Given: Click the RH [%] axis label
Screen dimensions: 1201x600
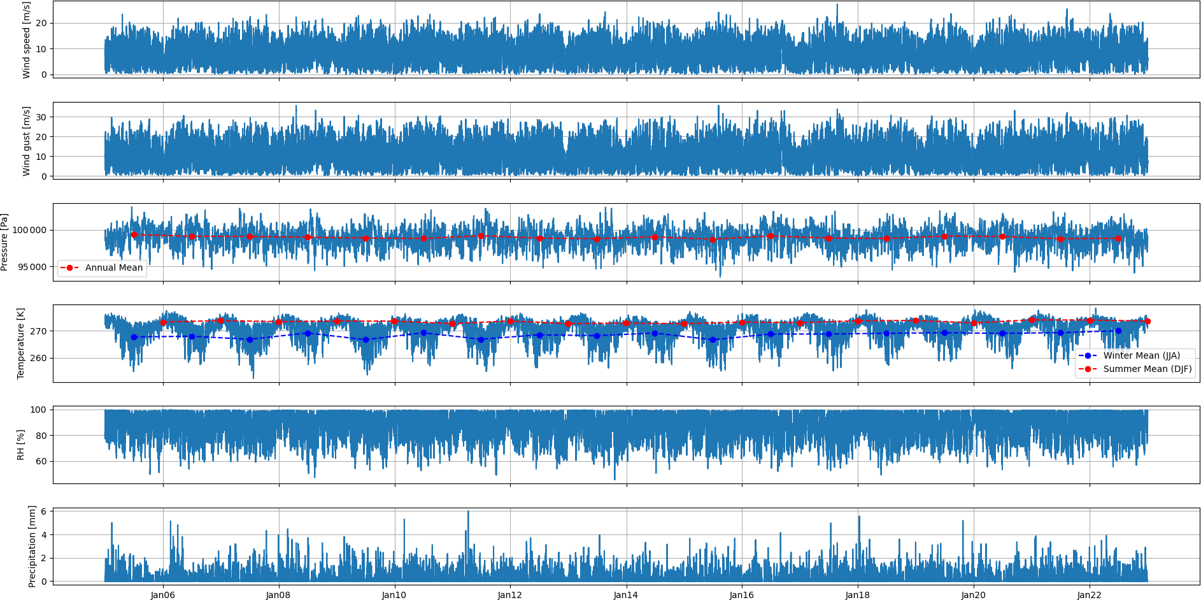Looking at the screenshot, I should 20,445.
